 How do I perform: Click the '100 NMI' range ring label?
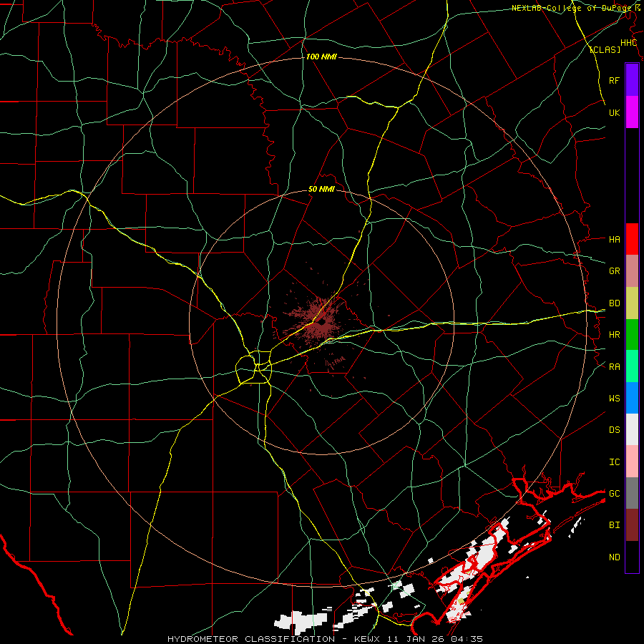point(321,57)
